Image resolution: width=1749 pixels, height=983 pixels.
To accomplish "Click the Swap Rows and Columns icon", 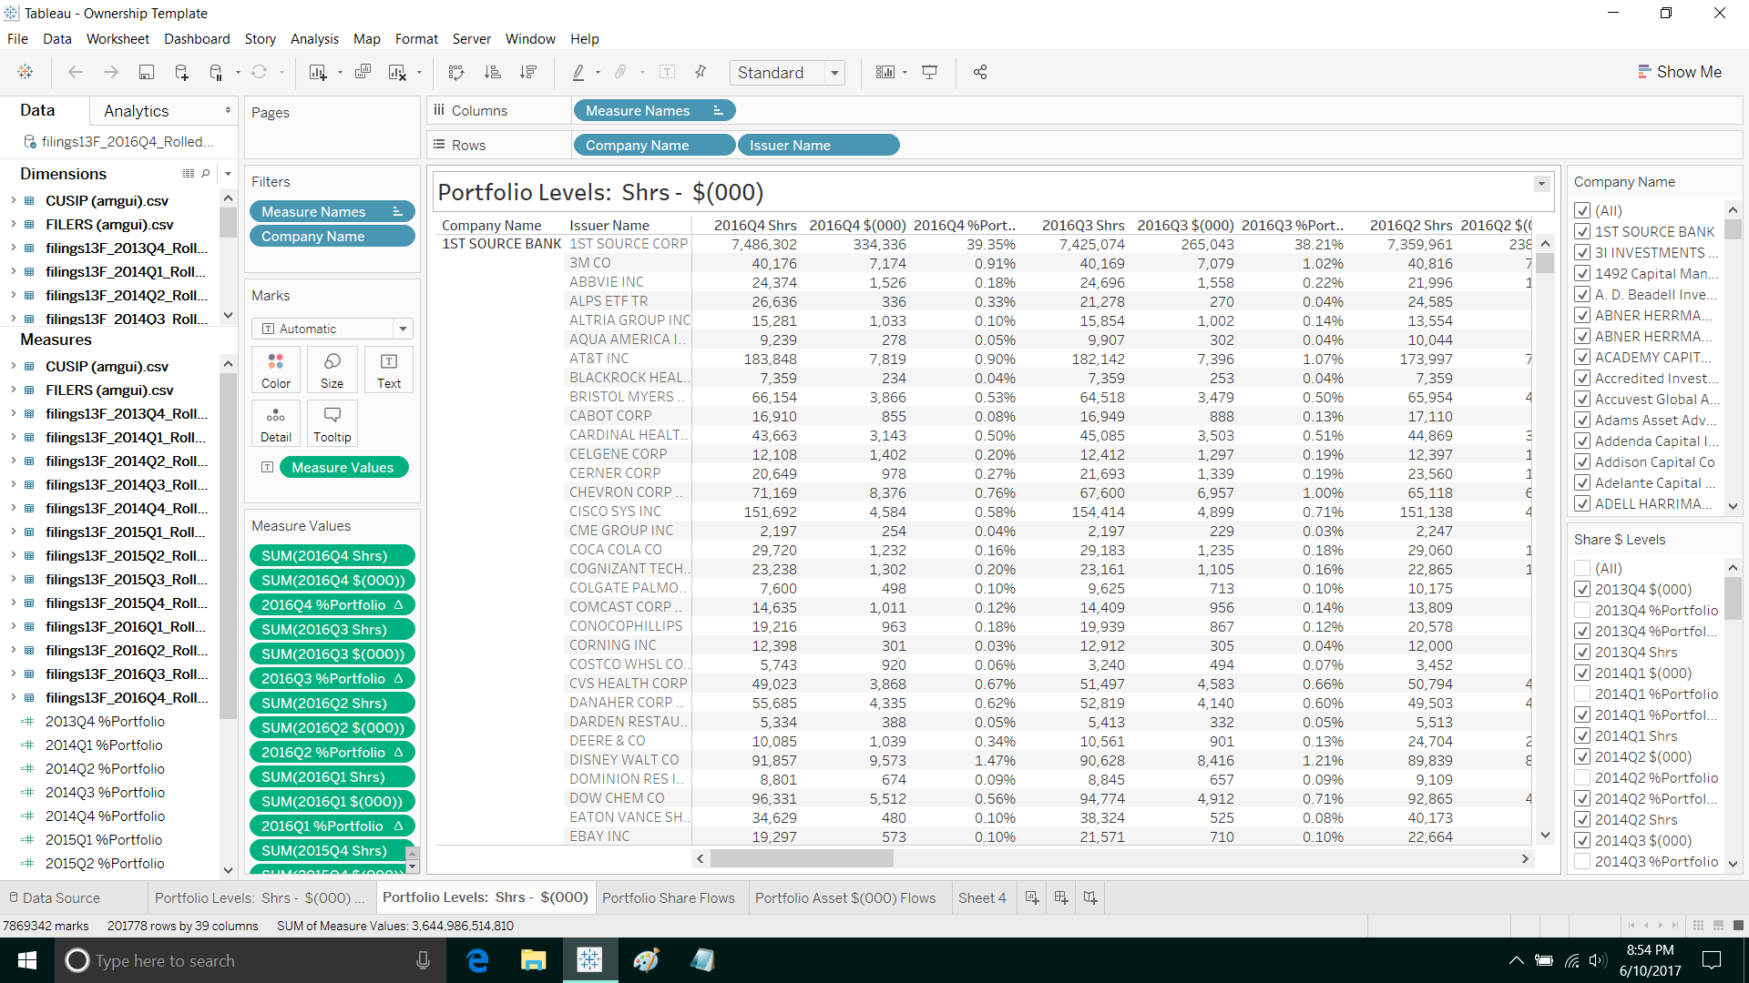I will [456, 72].
